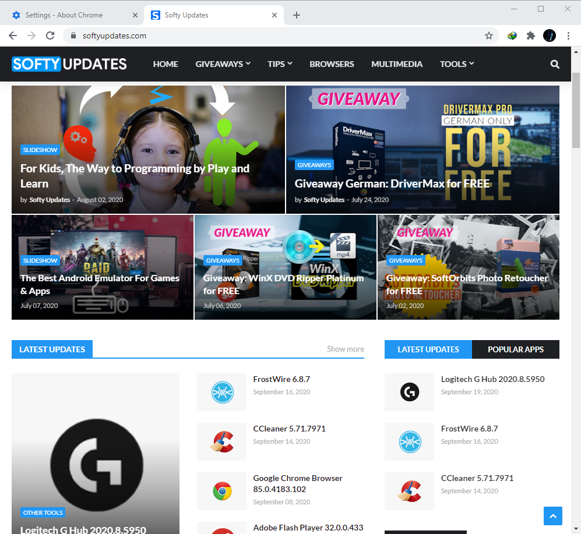The image size is (581, 534).
Task: Open Logitech G Hub 2020.8.5950 sidebar link
Action: [x=493, y=379]
